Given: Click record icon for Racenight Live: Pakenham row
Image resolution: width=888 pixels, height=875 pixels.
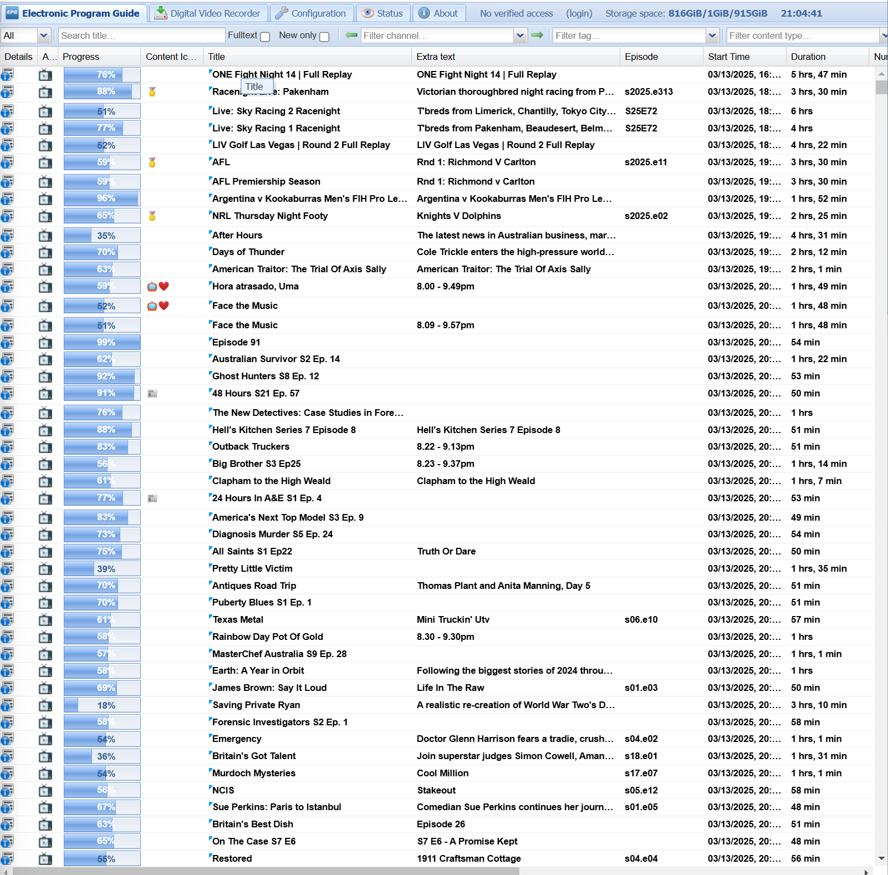Looking at the screenshot, I should 45,92.
